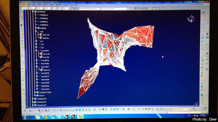Click the Windows Start orb
The height and width of the screenshot is (122, 218).
point(25,118)
